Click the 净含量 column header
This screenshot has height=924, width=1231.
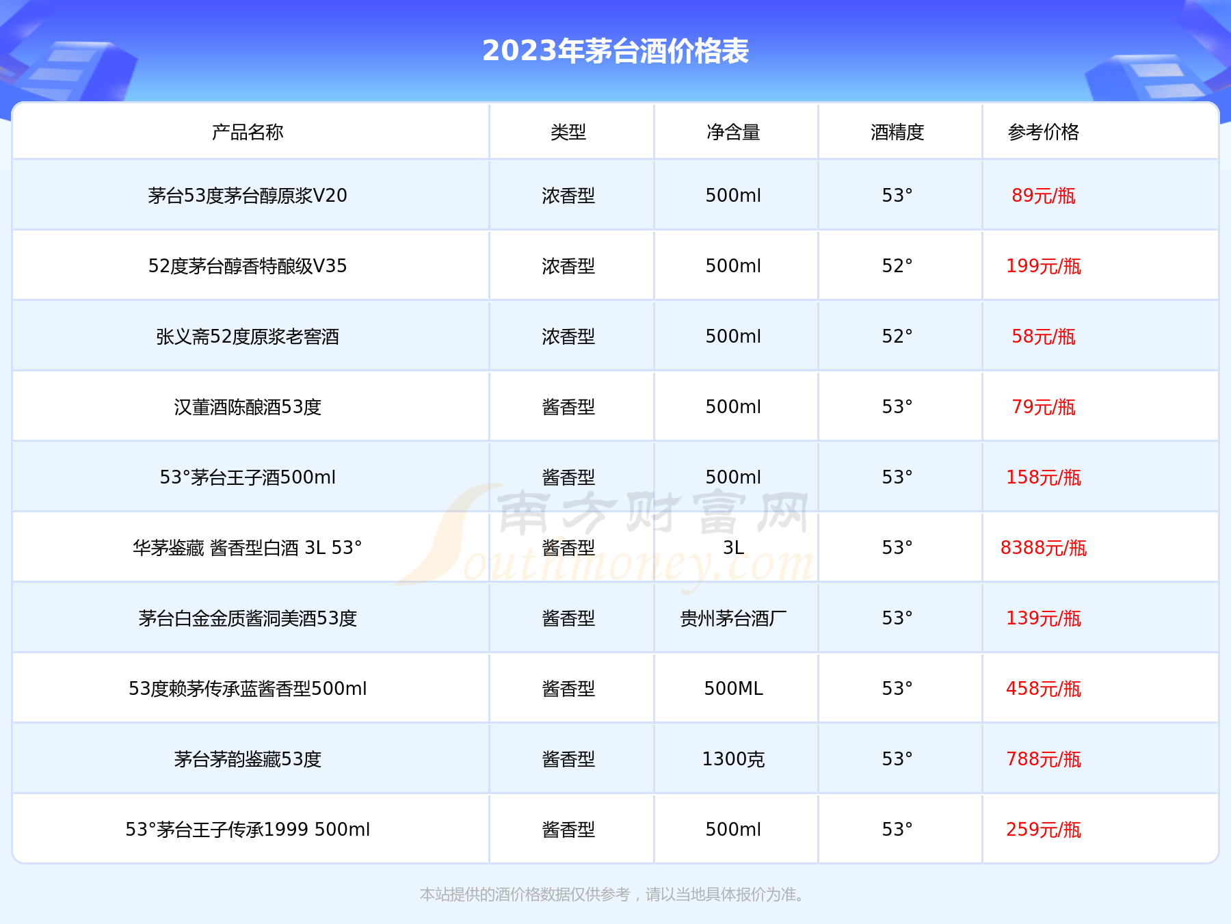coord(733,132)
